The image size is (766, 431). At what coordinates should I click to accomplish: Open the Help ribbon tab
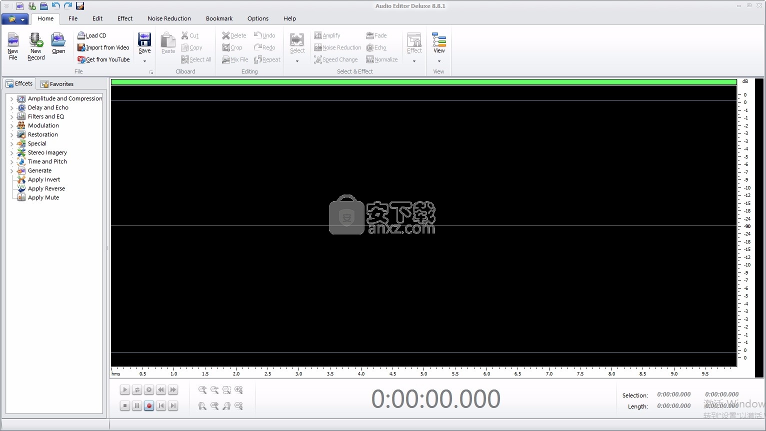pos(289,18)
